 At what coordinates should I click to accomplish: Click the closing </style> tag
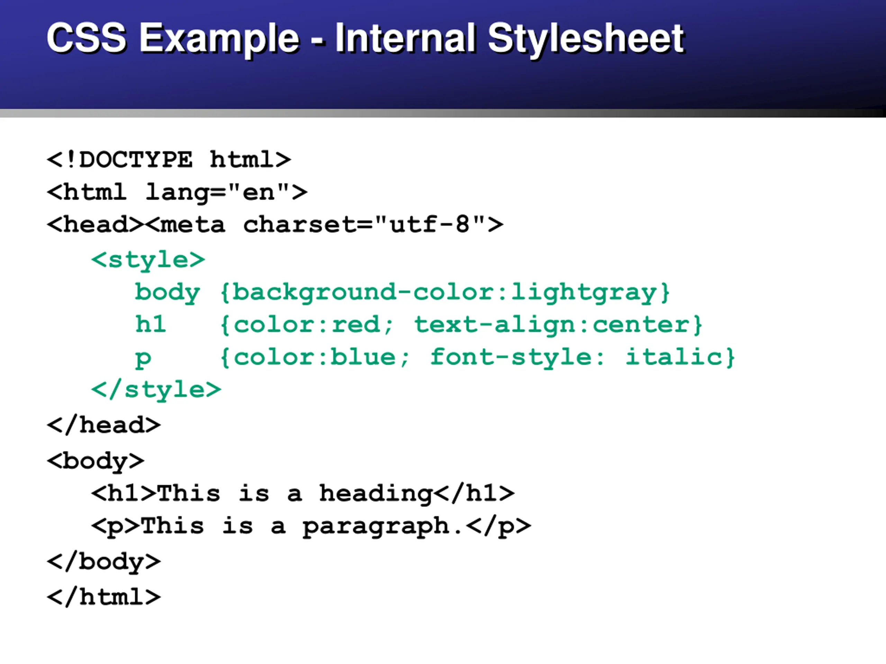pos(156,390)
